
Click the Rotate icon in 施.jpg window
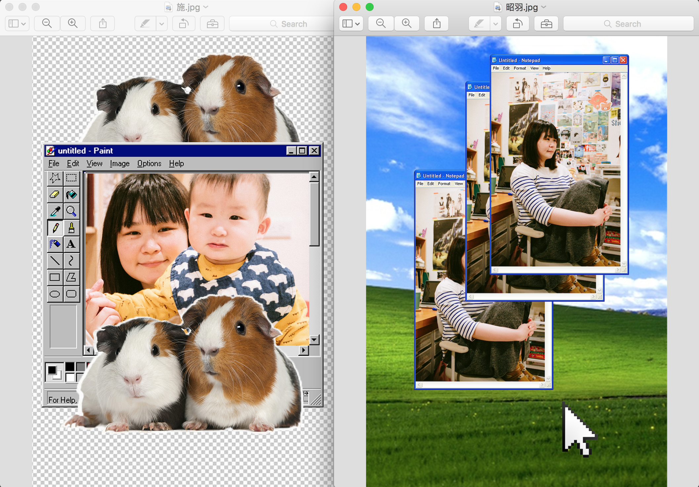click(x=184, y=24)
